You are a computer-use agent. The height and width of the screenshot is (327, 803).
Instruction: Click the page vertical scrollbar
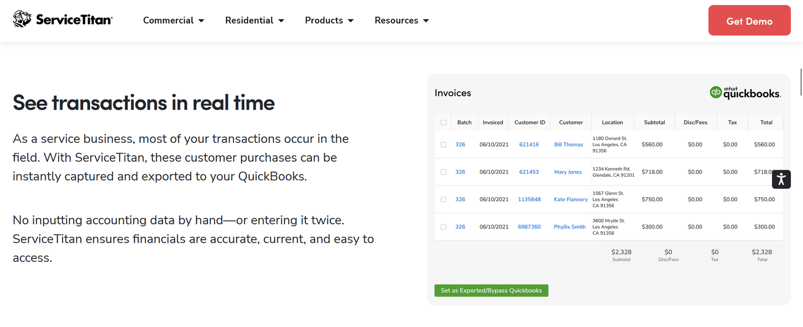tap(801, 82)
